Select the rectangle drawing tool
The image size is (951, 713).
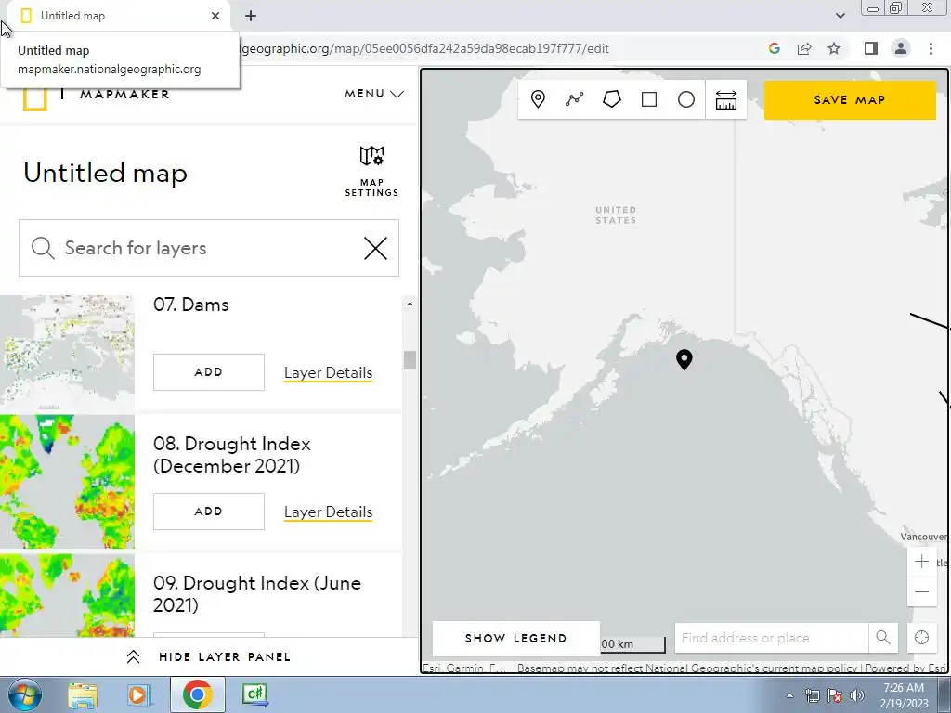pos(649,99)
